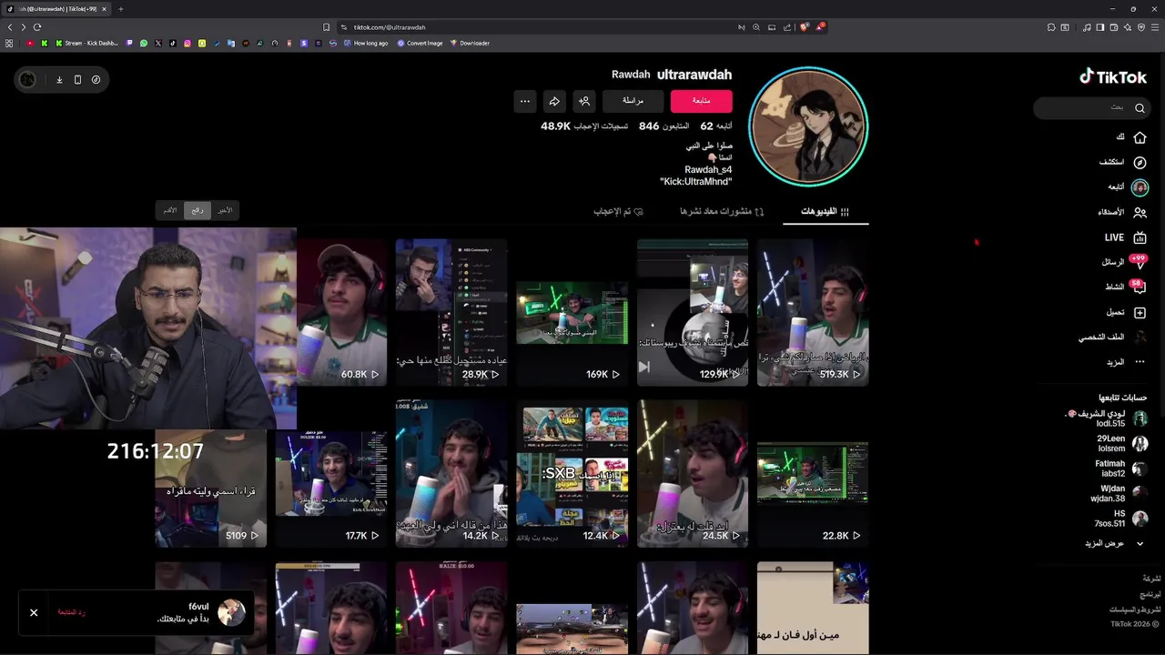Open the video with 129.9K views
1165x655 pixels.
[x=693, y=312]
